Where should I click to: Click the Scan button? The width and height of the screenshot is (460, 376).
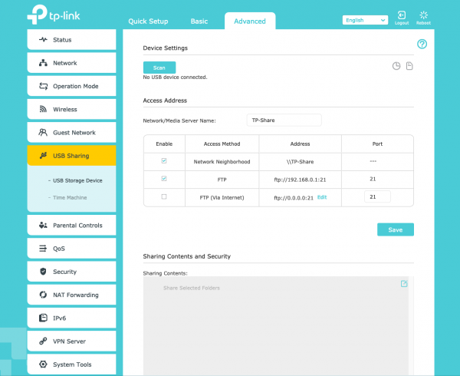pos(159,68)
